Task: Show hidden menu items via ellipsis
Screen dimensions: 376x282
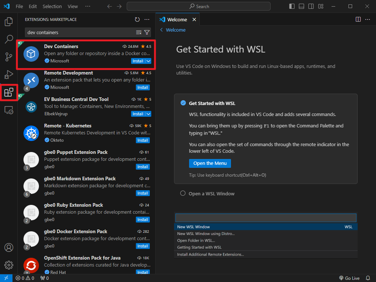Action: tap(88, 6)
